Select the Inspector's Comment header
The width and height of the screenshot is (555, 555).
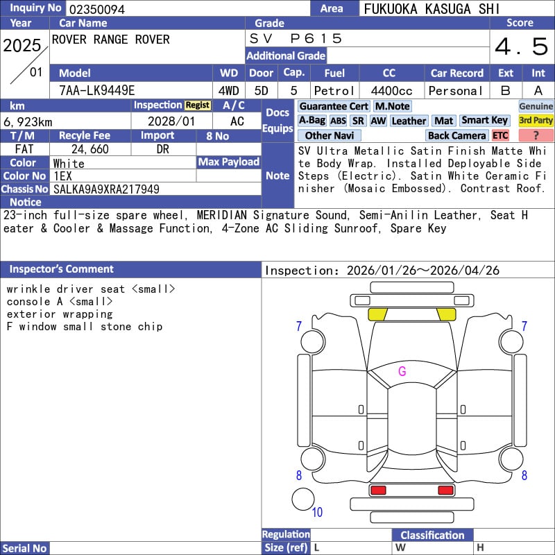pyautogui.click(x=61, y=269)
